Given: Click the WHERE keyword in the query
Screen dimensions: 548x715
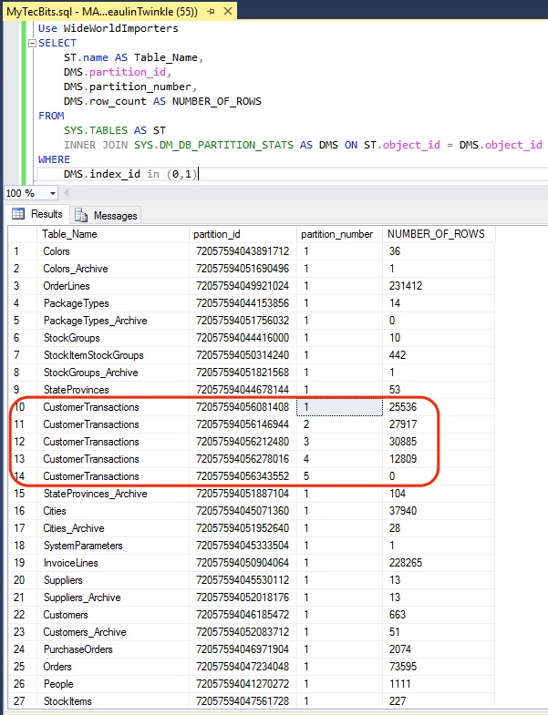Looking at the screenshot, I should pos(54,159).
